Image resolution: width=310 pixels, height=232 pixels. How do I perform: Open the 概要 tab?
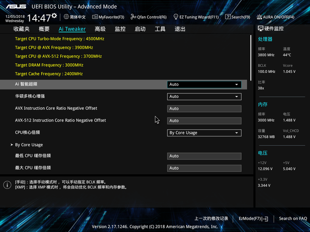(44, 29)
